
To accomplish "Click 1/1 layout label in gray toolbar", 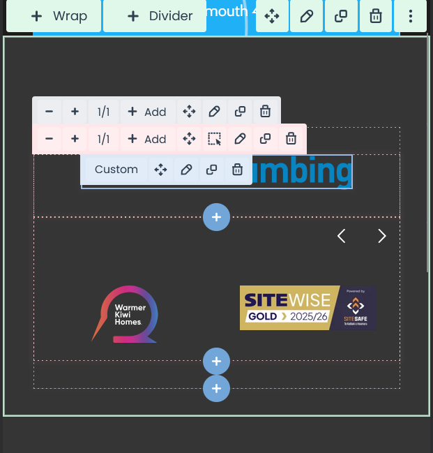I will [x=103, y=112].
